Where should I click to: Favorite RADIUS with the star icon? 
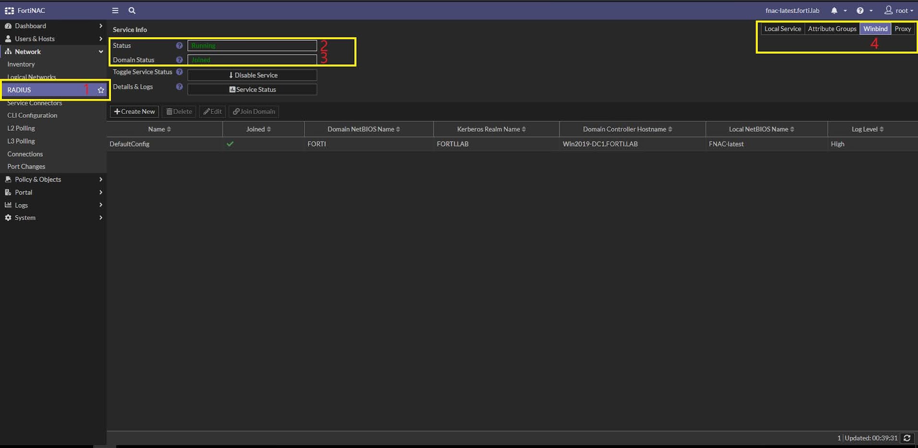click(100, 90)
